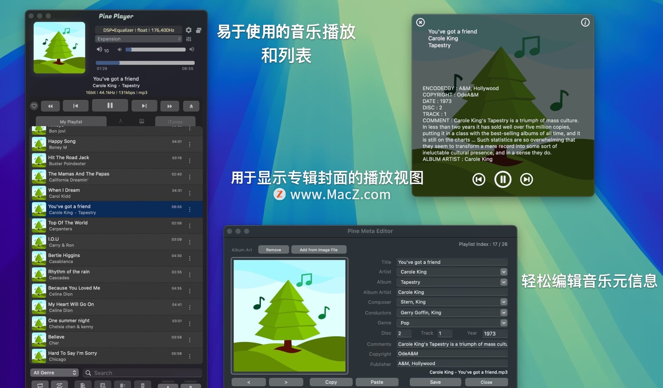Toggle the heart favorite button
Image resolution: width=663 pixels, height=388 pixels.
pyautogui.click(x=34, y=106)
